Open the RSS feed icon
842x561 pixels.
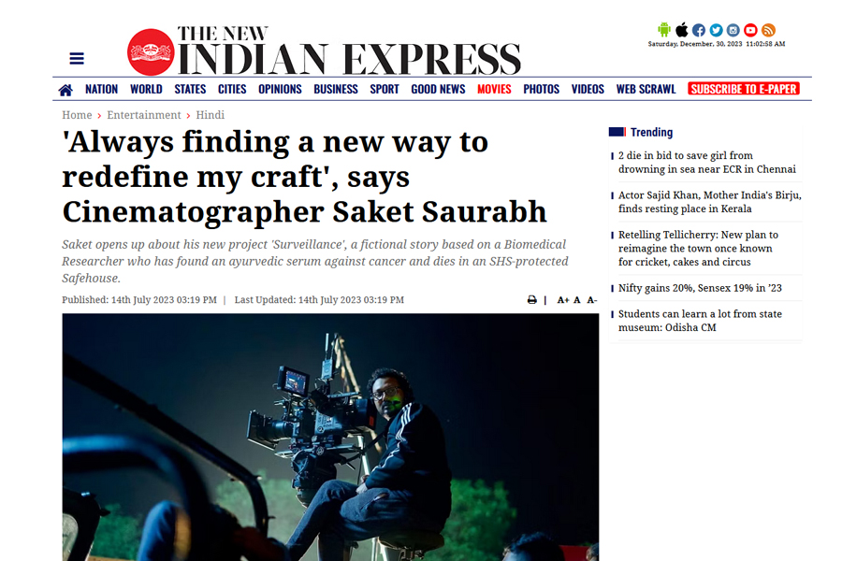coord(768,30)
